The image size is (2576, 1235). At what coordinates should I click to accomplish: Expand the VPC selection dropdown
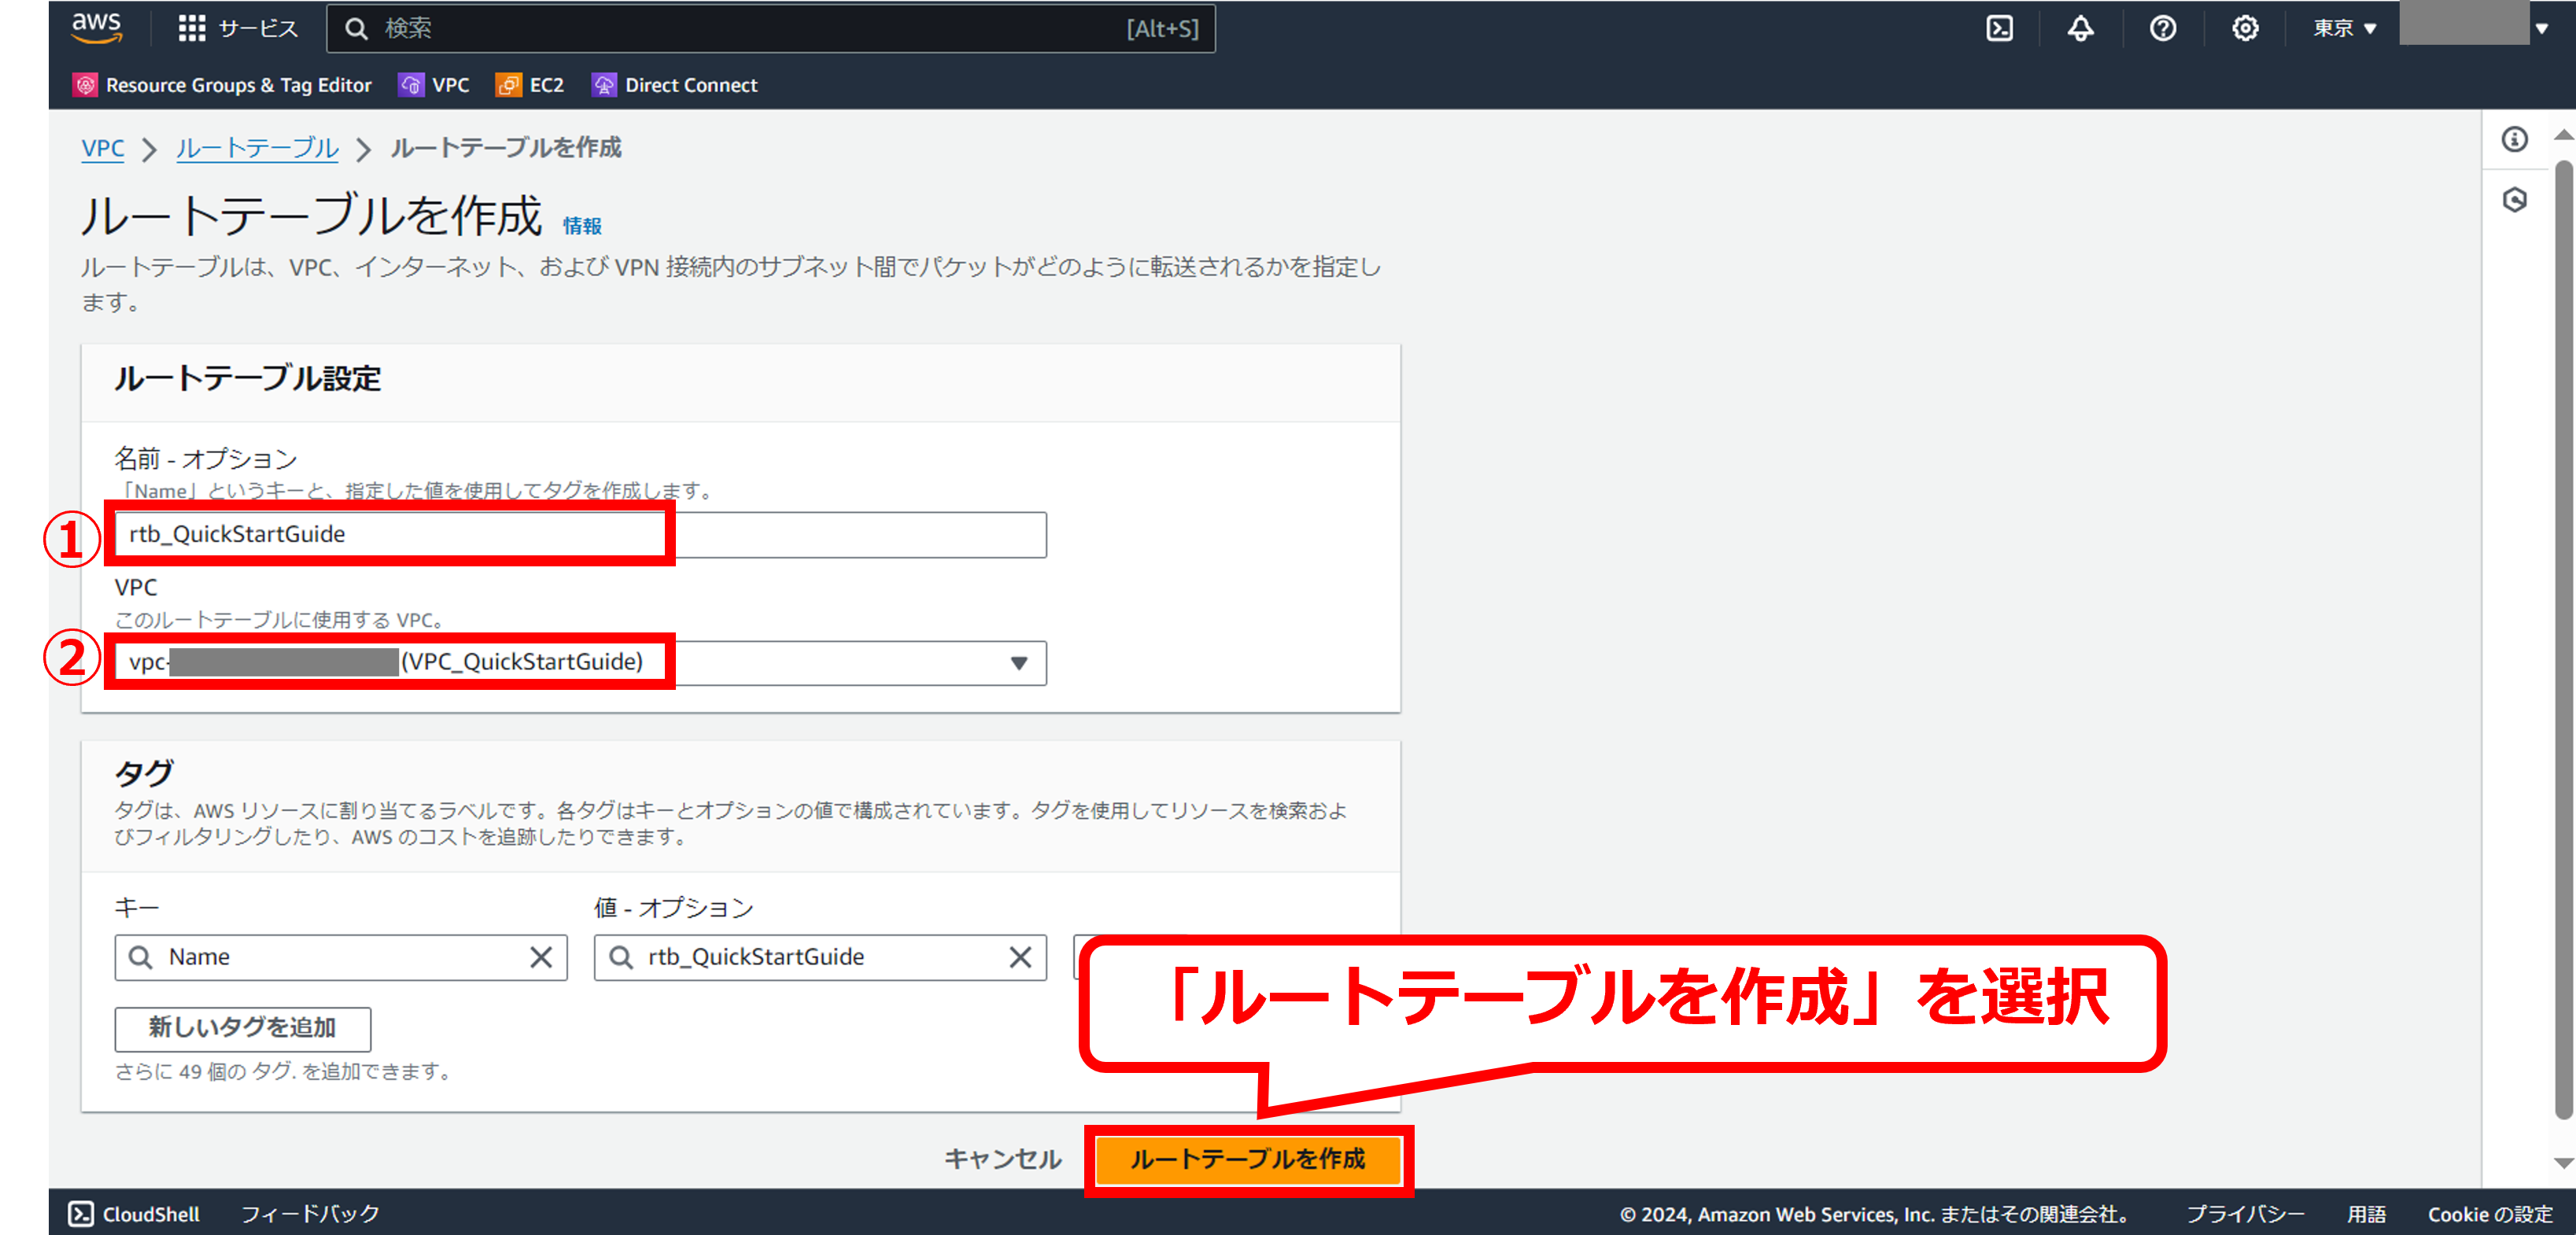click(x=1018, y=663)
